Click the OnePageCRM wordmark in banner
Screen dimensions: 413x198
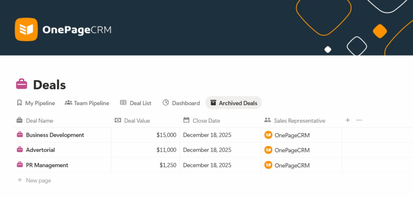coord(77,30)
